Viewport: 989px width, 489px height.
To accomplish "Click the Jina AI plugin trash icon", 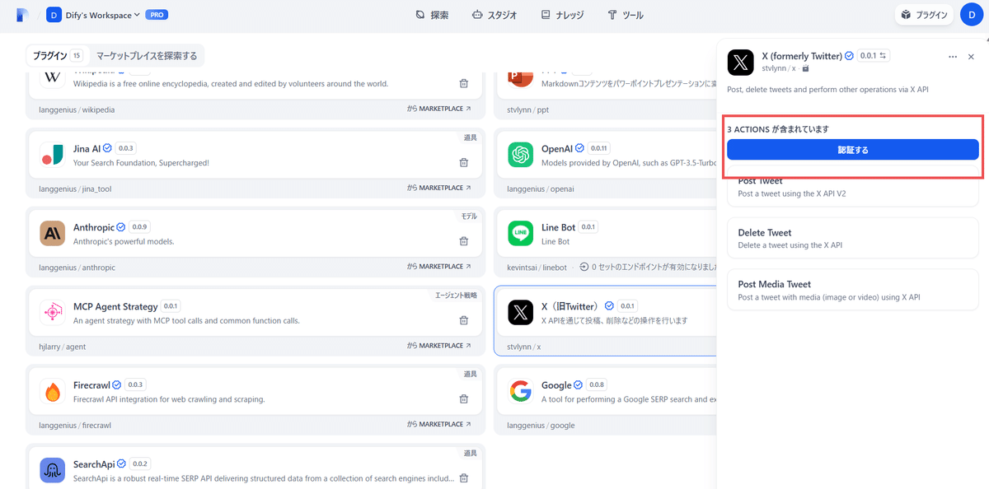I will tap(463, 162).
